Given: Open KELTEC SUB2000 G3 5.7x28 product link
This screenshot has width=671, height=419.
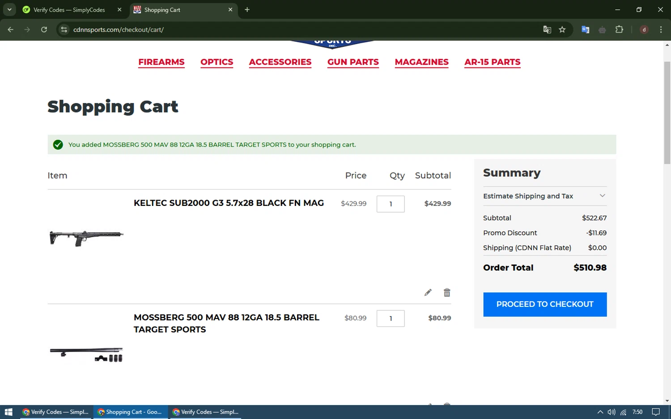Looking at the screenshot, I should 229,203.
